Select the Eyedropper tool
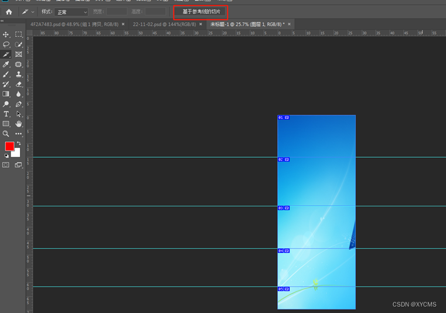The image size is (446, 313). click(x=6, y=64)
